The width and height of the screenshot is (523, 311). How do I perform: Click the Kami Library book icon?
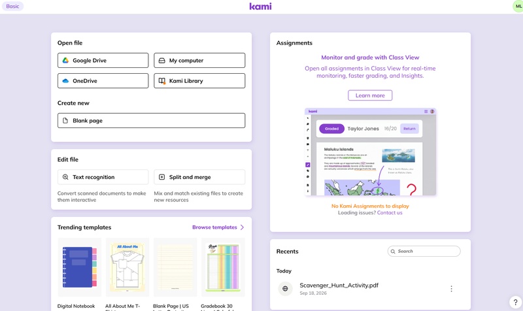[161, 80]
